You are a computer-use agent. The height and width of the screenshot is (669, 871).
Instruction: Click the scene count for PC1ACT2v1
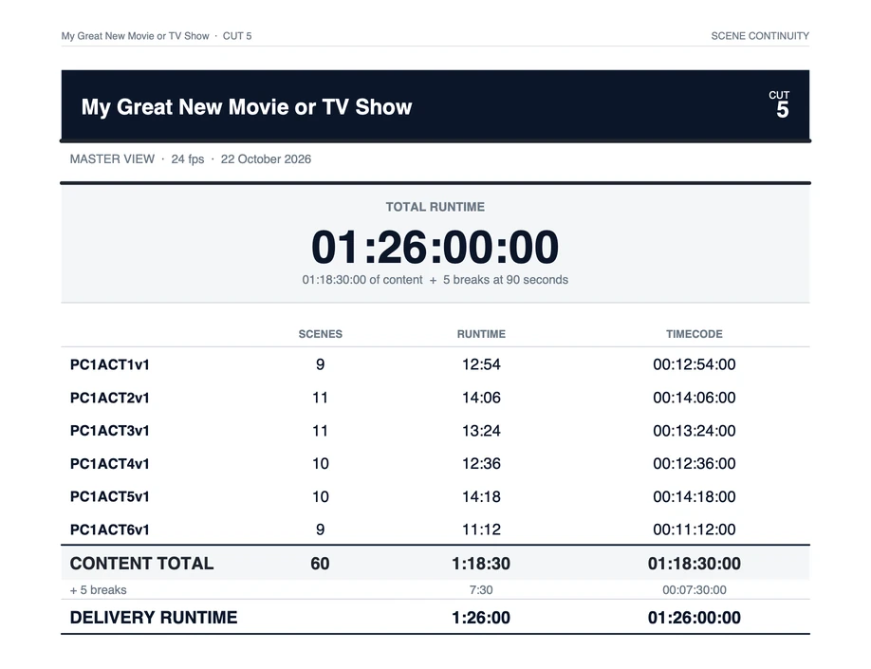(x=320, y=398)
